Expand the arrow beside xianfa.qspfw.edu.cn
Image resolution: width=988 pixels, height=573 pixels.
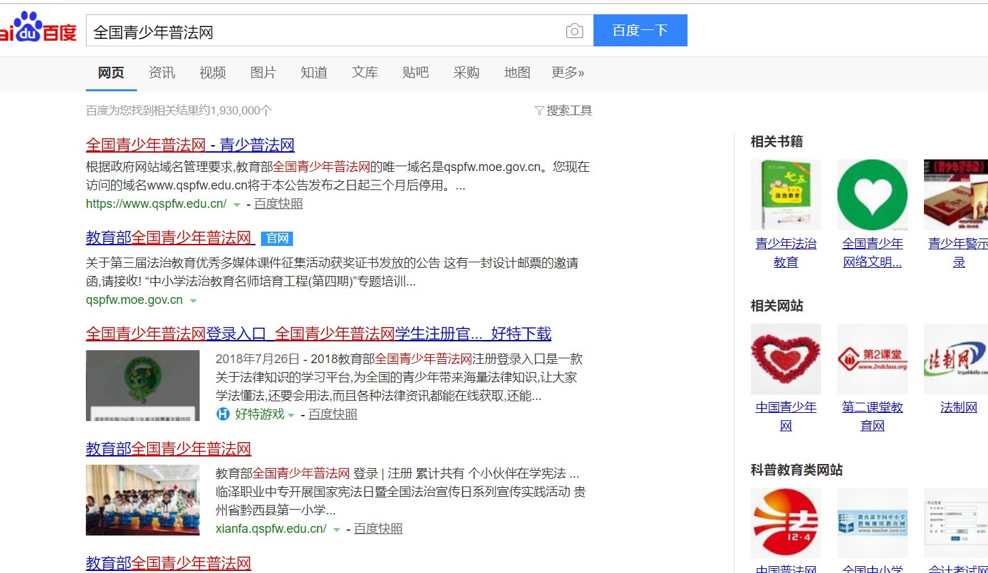[x=335, y=528]
